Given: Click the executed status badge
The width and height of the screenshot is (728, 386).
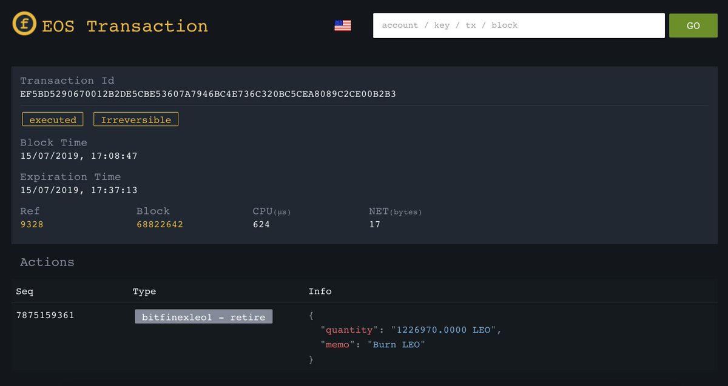Looking at the screenshot, I should coord(53,119).
